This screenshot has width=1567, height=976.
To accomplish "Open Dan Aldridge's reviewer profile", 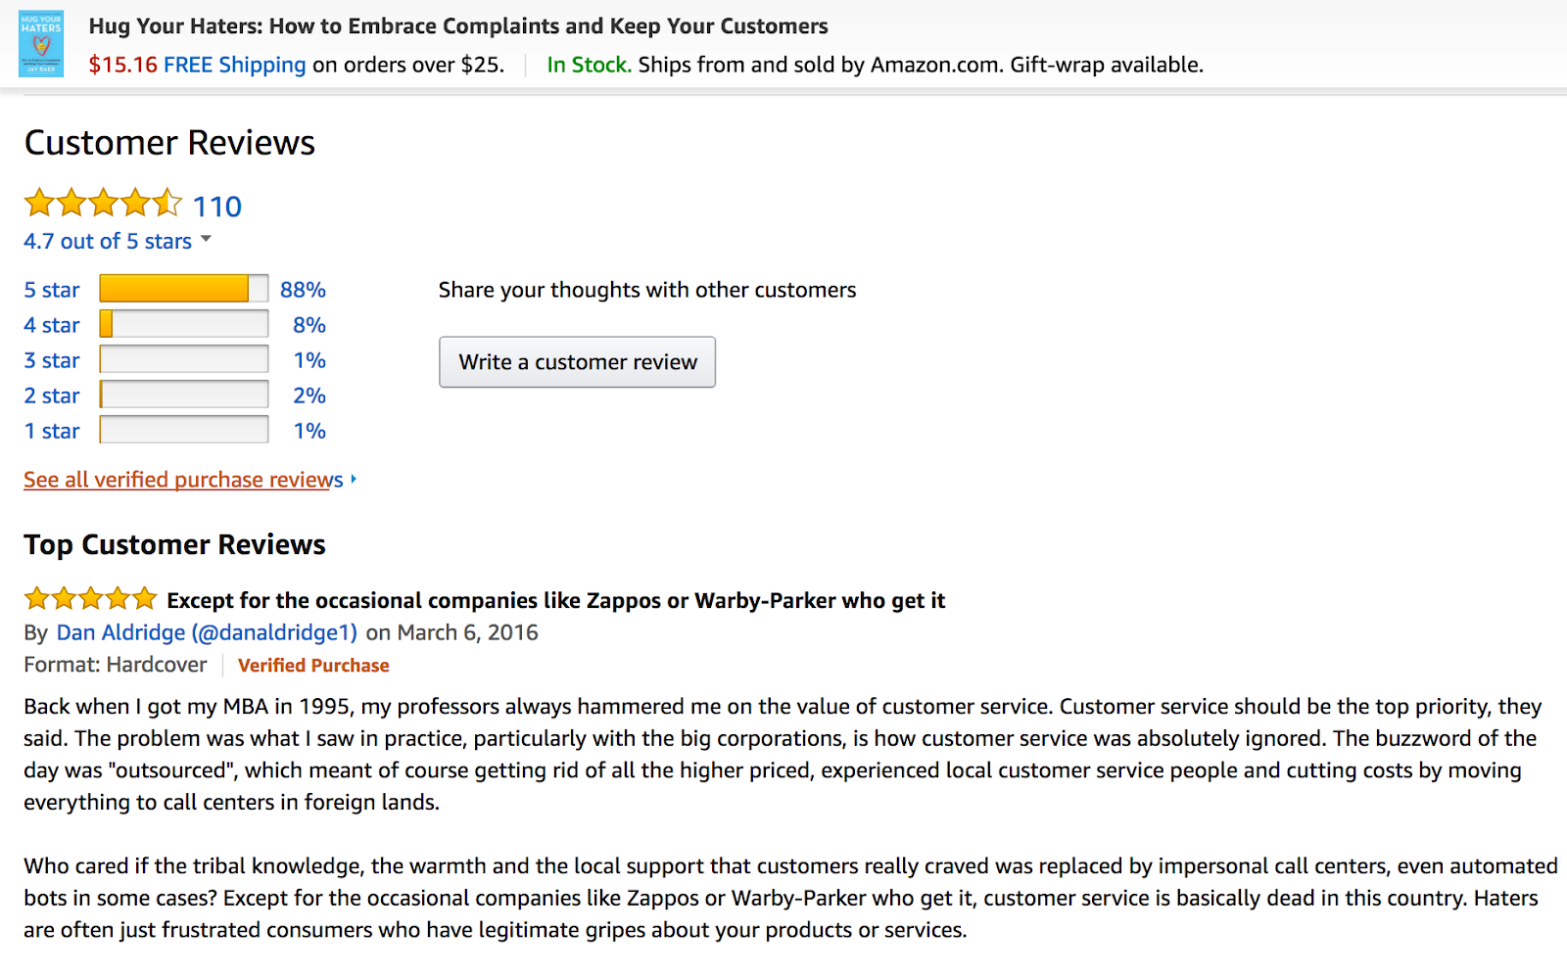I will [207, 632].
